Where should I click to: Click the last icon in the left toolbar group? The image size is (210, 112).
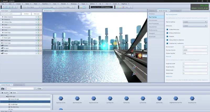[15, 7]
